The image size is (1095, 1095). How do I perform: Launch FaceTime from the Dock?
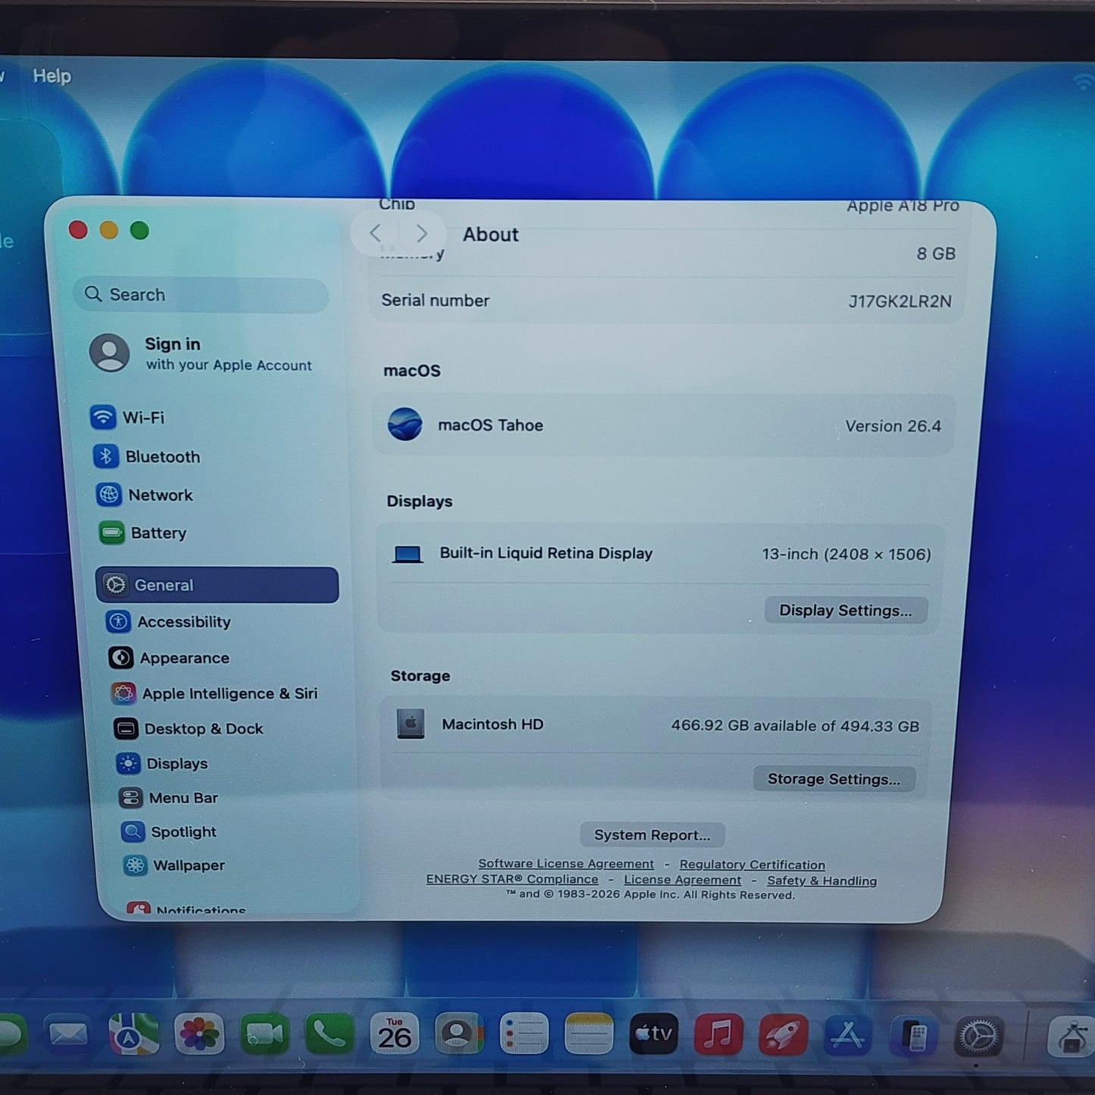(264, 1034)
